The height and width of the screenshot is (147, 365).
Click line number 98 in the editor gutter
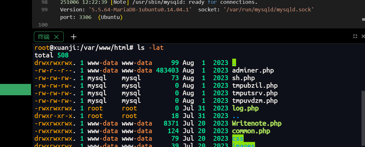44,2
